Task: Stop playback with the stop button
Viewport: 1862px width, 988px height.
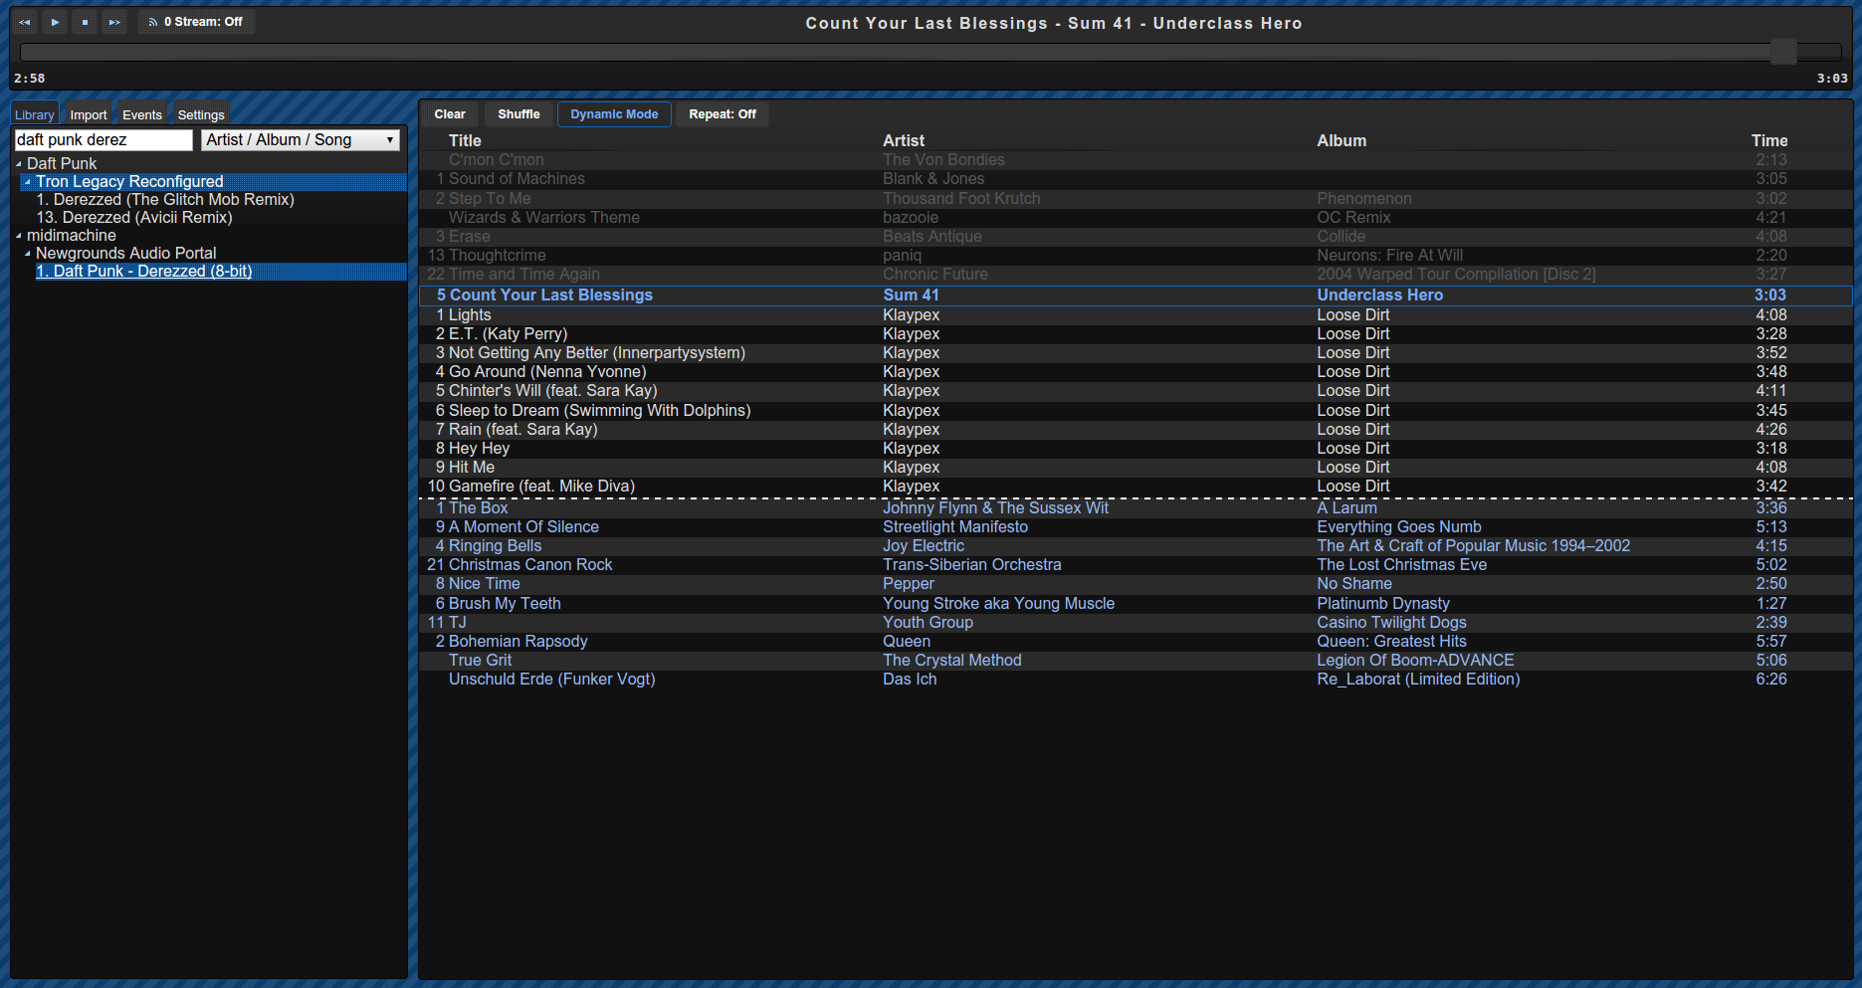Action: pyautogui.click(x=85, y=22)
